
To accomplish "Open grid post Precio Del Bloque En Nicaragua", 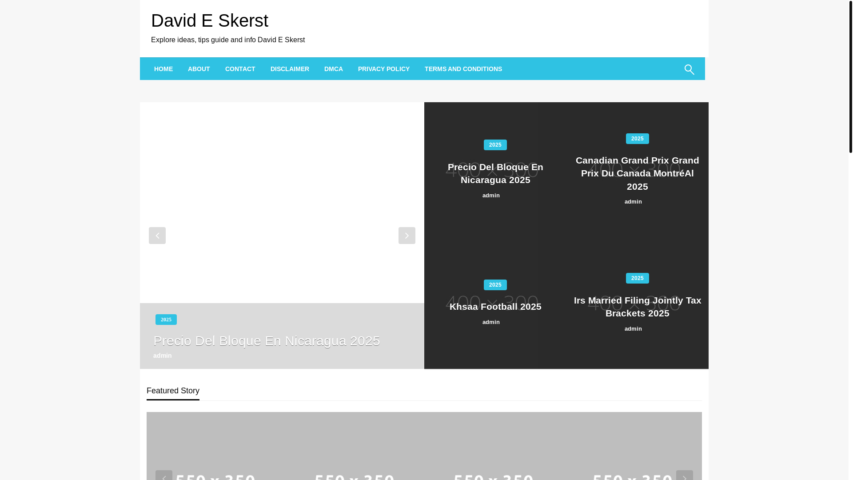I will [495, 173].
